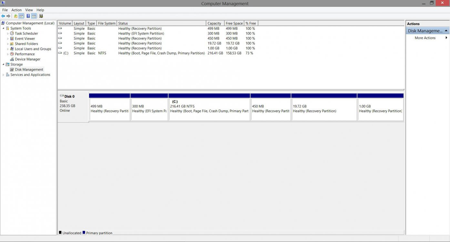Viewport: 450px width, 242px height.
Task: Click the checkmark settings icon in toolbar
Action: 41,16
